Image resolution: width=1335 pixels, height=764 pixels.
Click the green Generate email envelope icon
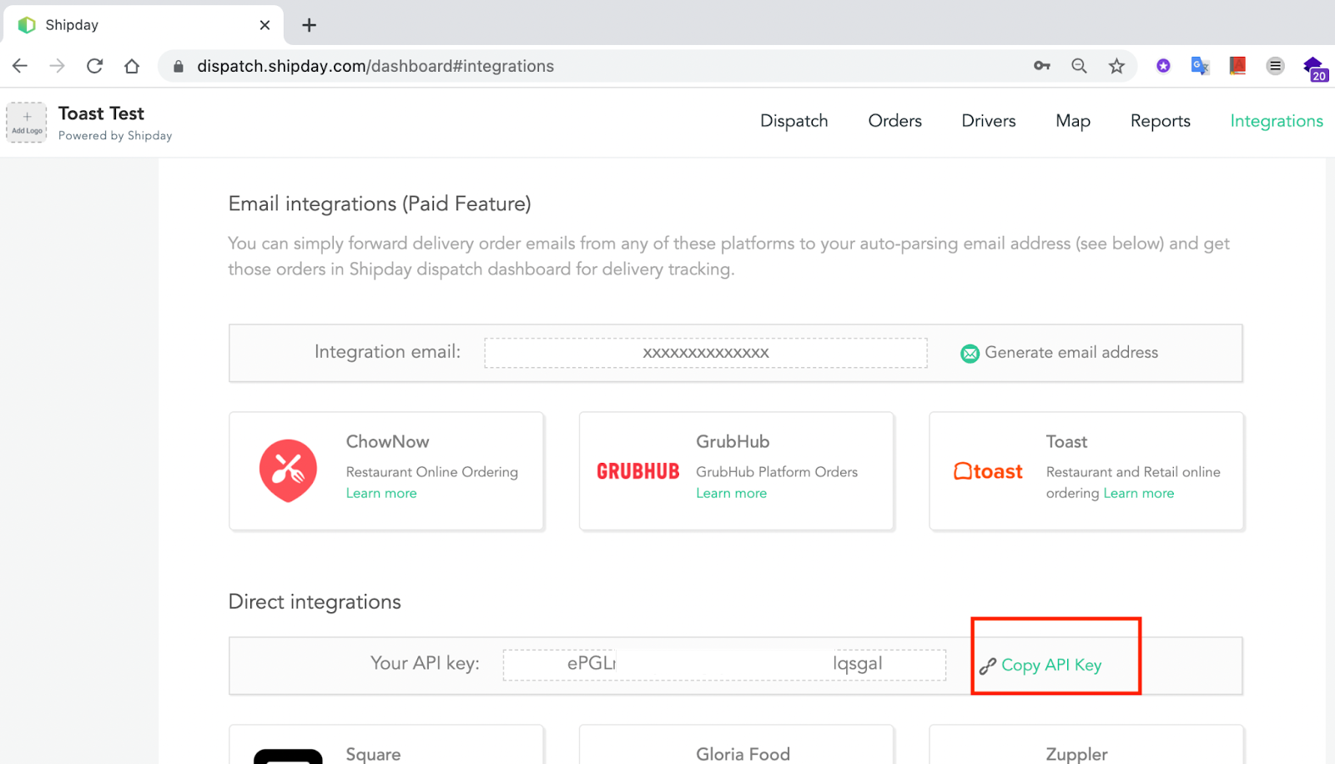[970, 354]
